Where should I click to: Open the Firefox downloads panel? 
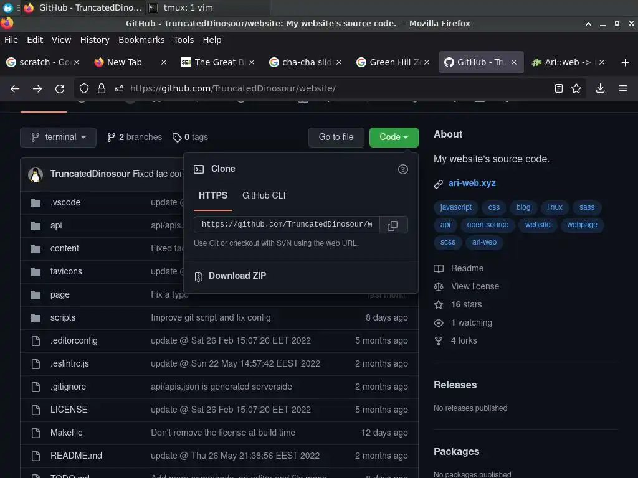tap(600, 88)
